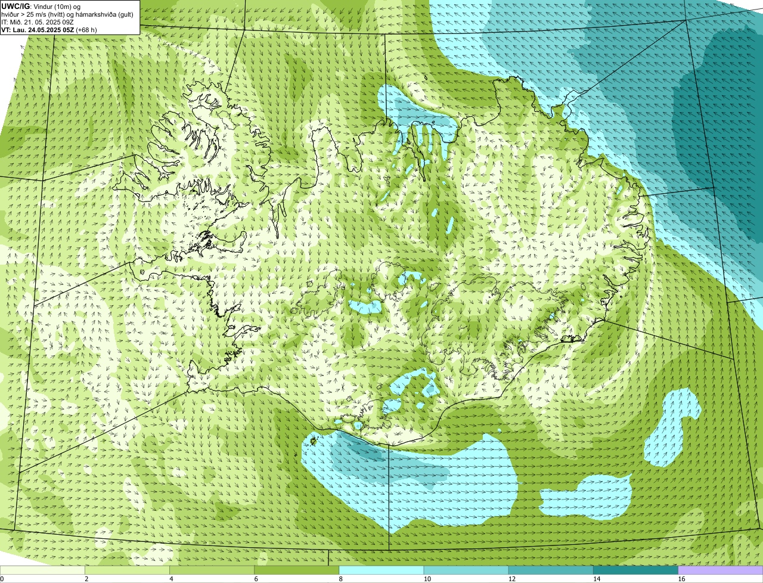Select the yellow-green 2–4 m/s legend swatch
Screen dimensions: 763x583
(x=128, y=570)
